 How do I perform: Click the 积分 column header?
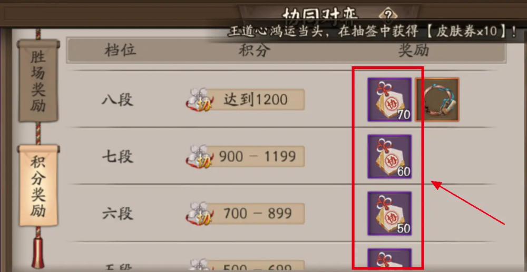(x=255, y=51)
